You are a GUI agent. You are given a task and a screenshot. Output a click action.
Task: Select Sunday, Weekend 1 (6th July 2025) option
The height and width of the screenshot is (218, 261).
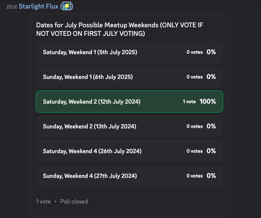(x=129, y=77)
